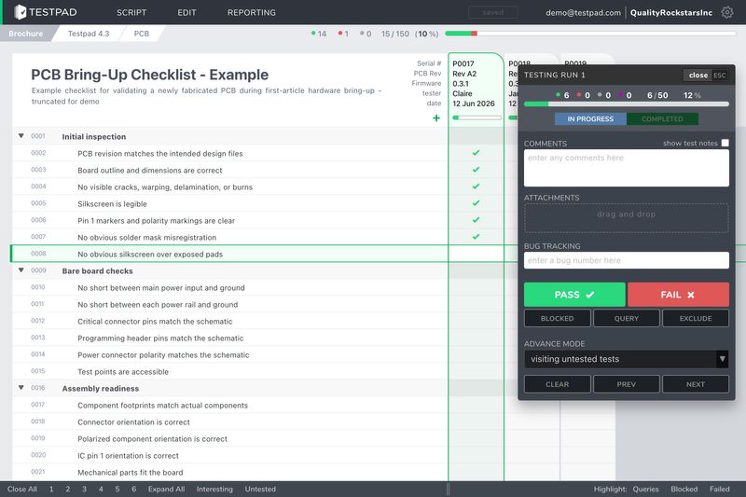Click checkmark for Pin 1 markers row
Image resolution: width=746 pixels, height=497 pixels.
coord(476,220)
